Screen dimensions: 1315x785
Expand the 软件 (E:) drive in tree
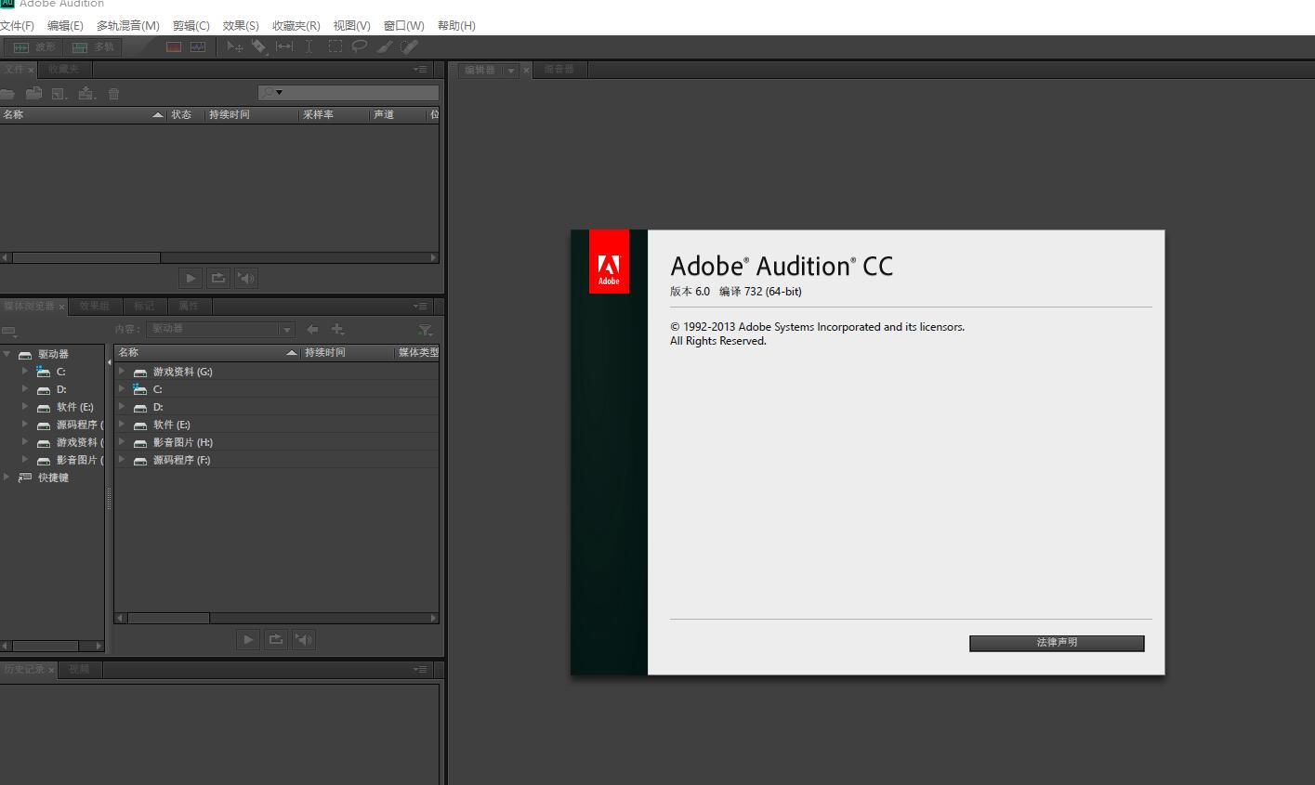[x=25, y=406]
